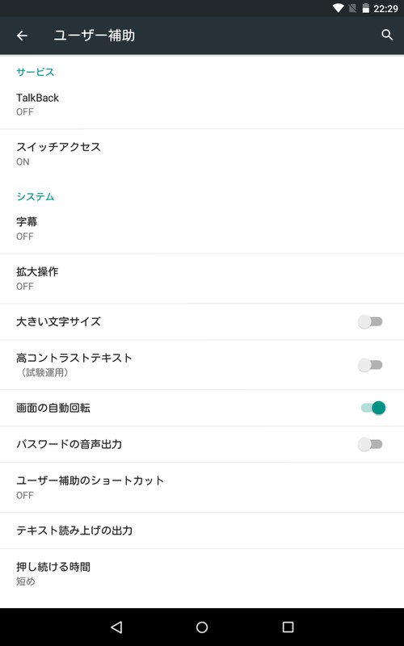This screenshot has width=404, height=646.
Task: Tap the 22:29 clock in status bar
Action: coord(385,9)
